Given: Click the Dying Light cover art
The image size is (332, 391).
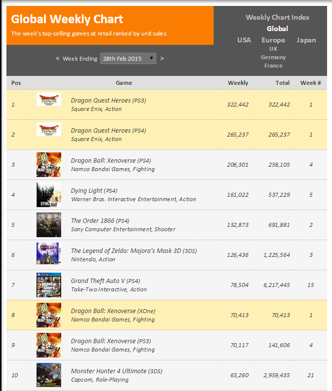Looking at the screenshot, I should click(49, 195).
